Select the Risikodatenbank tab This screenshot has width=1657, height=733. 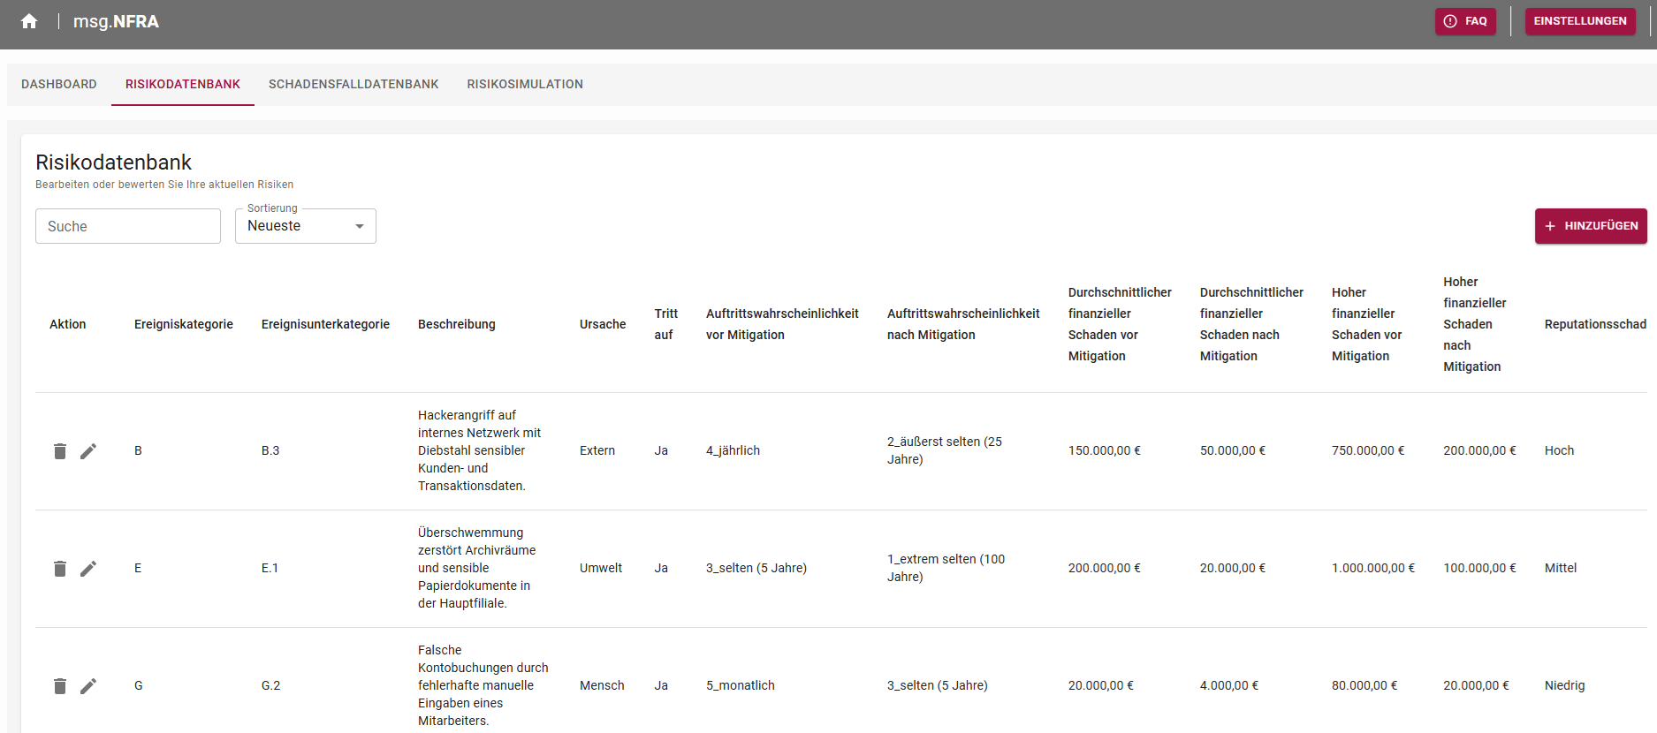click(183, 84)
